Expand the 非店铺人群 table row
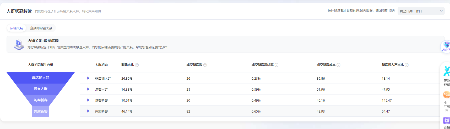Screen dimensions: 450x129 [x=88, y=78]
